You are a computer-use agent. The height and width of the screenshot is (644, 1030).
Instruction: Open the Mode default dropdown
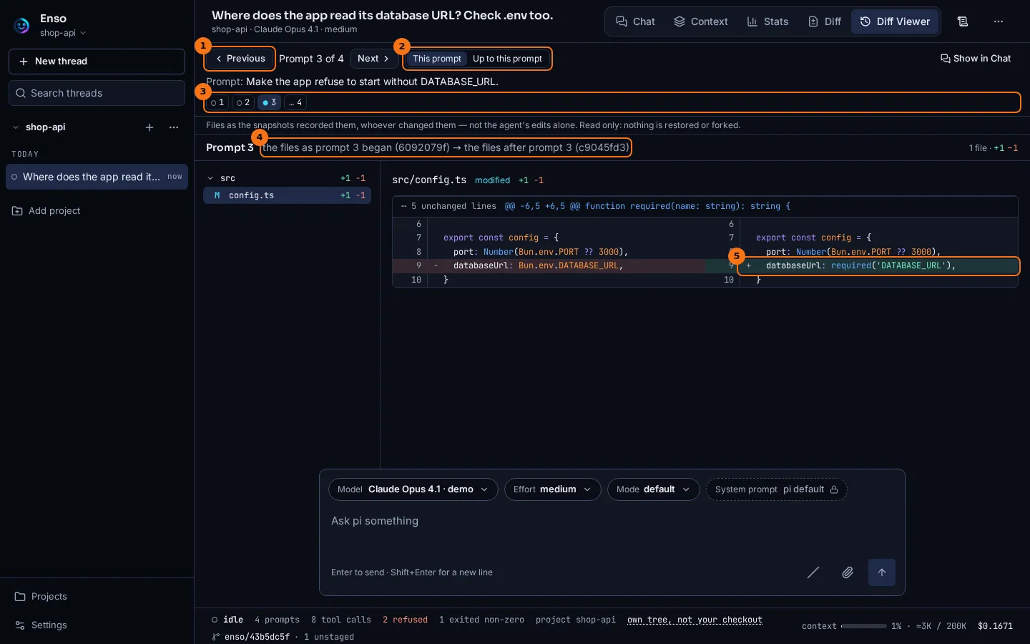tap(653, 489)
